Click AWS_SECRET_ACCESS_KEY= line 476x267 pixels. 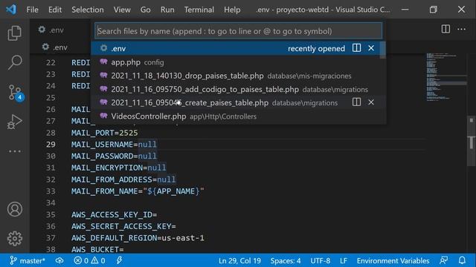(x=123, y=226)
